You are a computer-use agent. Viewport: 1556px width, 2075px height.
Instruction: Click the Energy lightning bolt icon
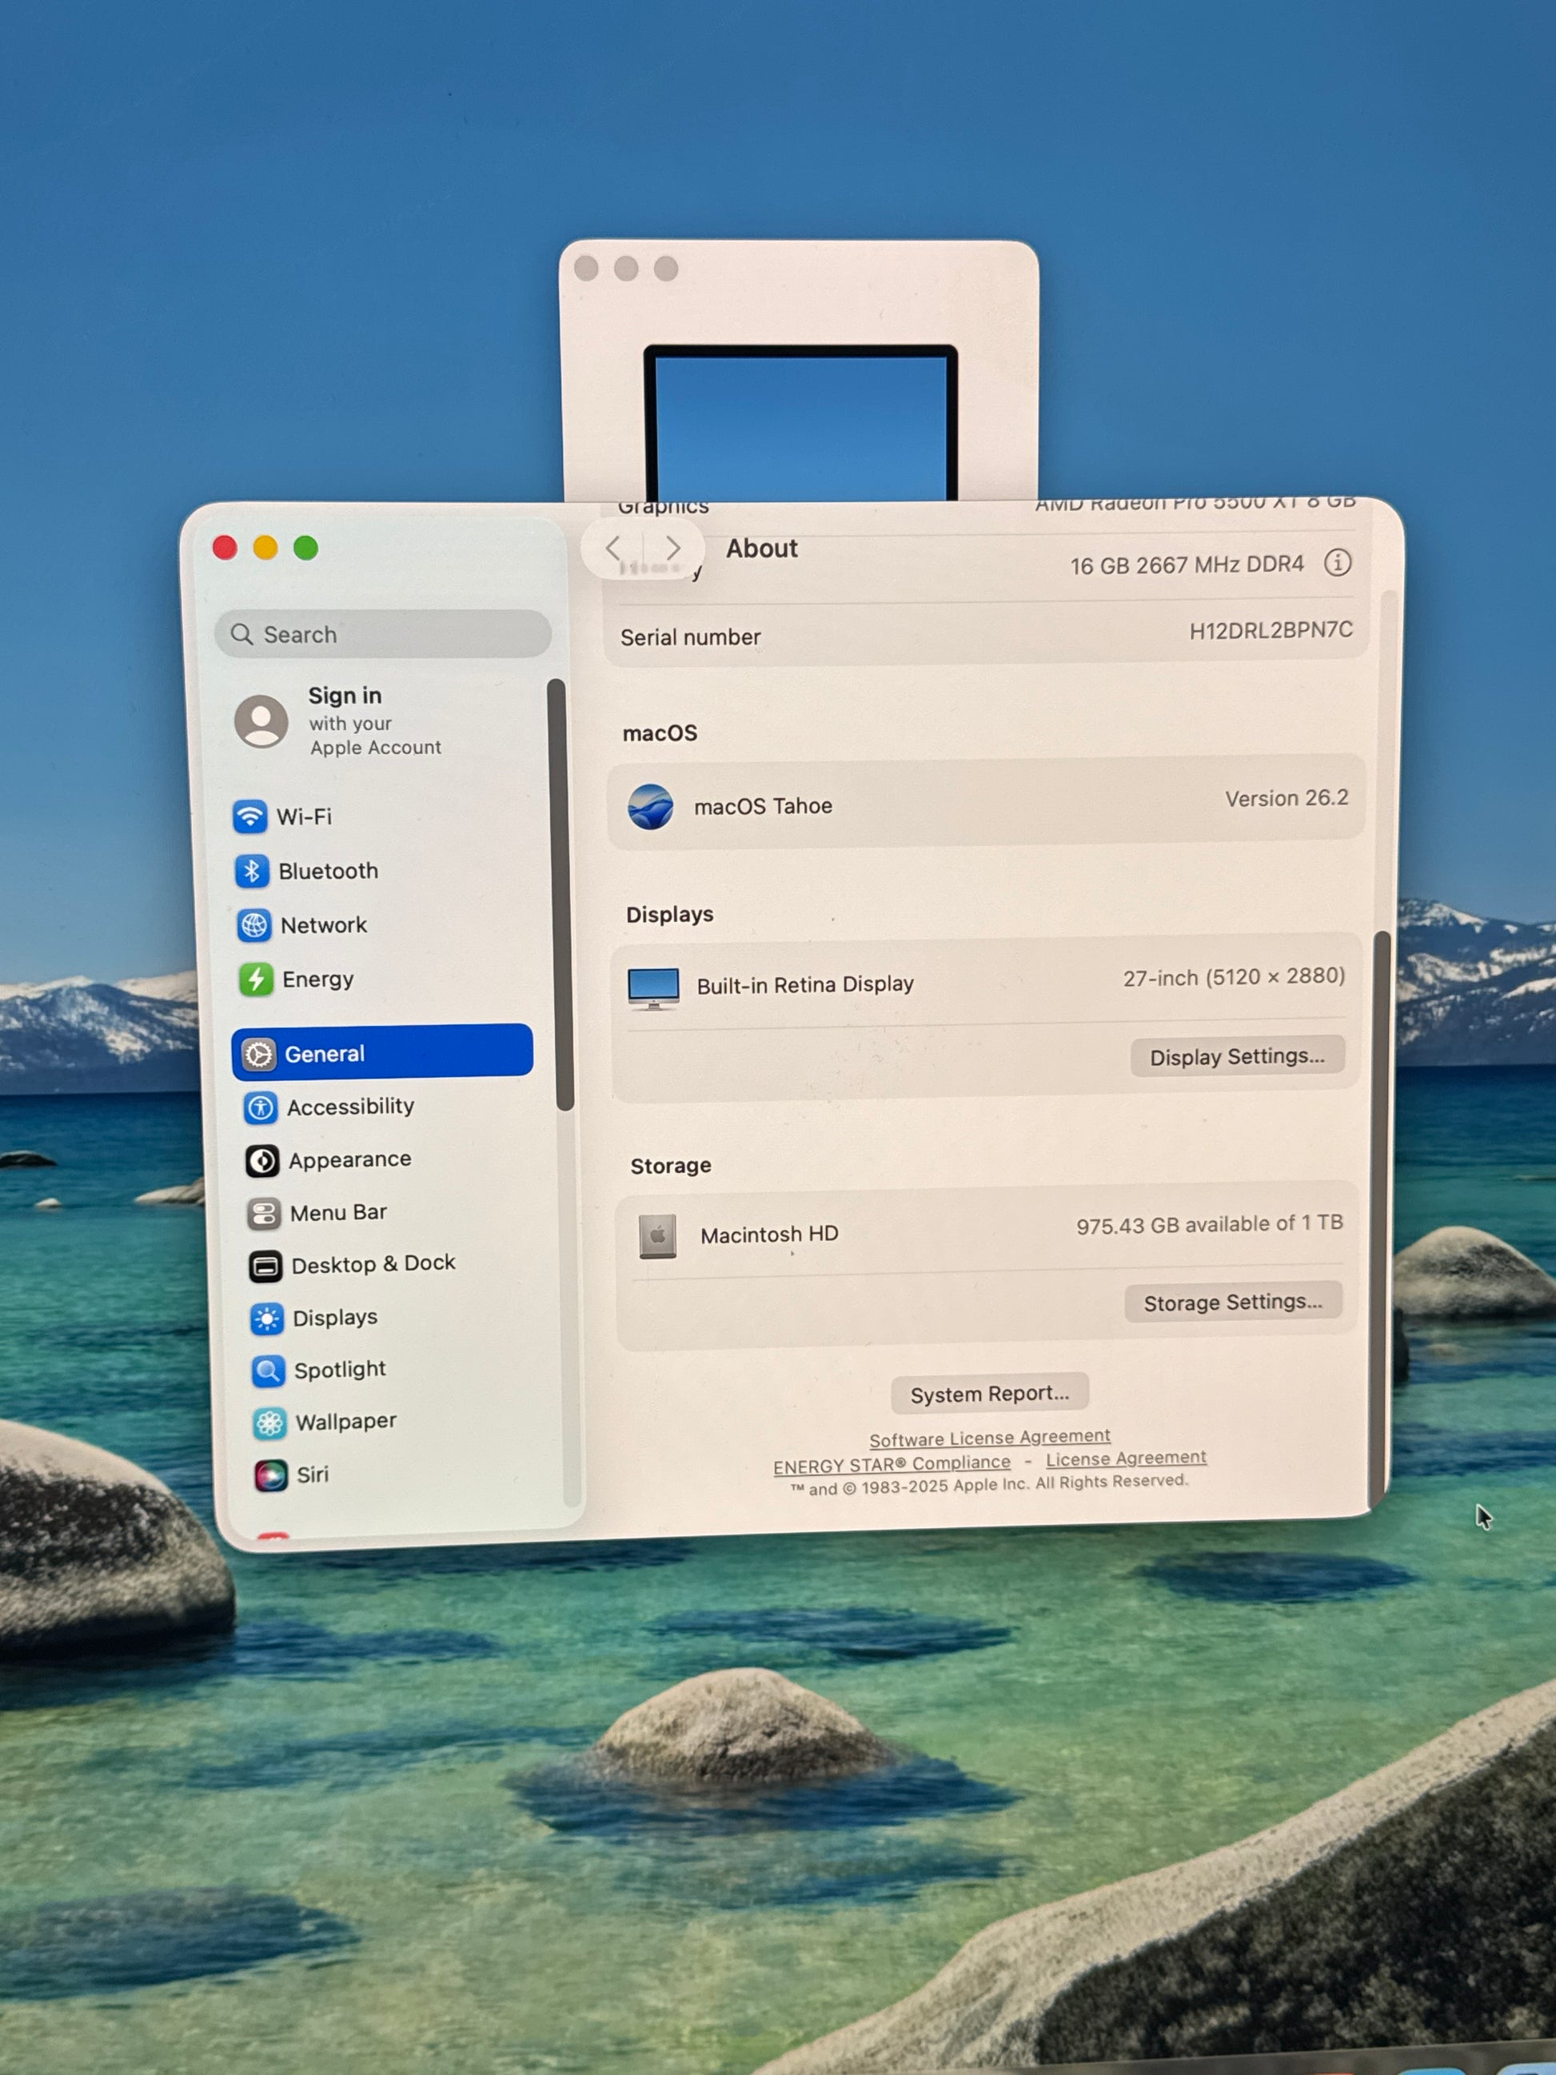[256, 980]
